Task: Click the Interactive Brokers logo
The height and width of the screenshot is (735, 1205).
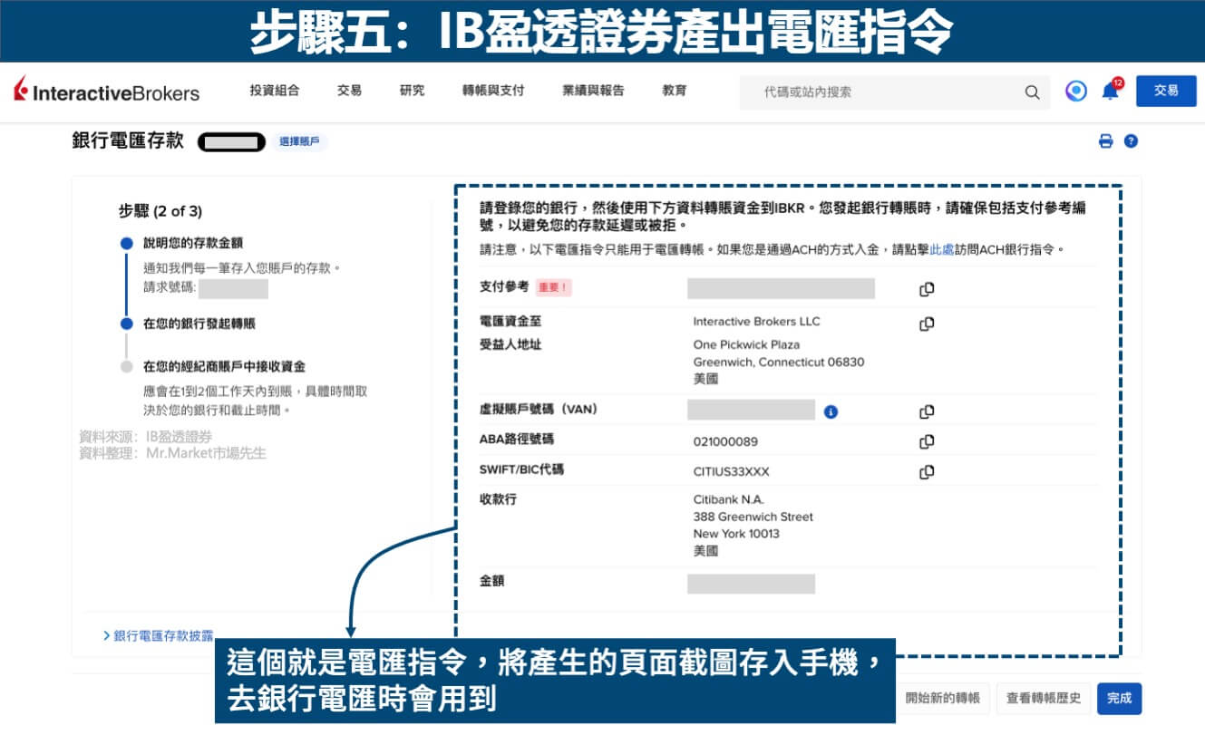Action: click(106, 91)
